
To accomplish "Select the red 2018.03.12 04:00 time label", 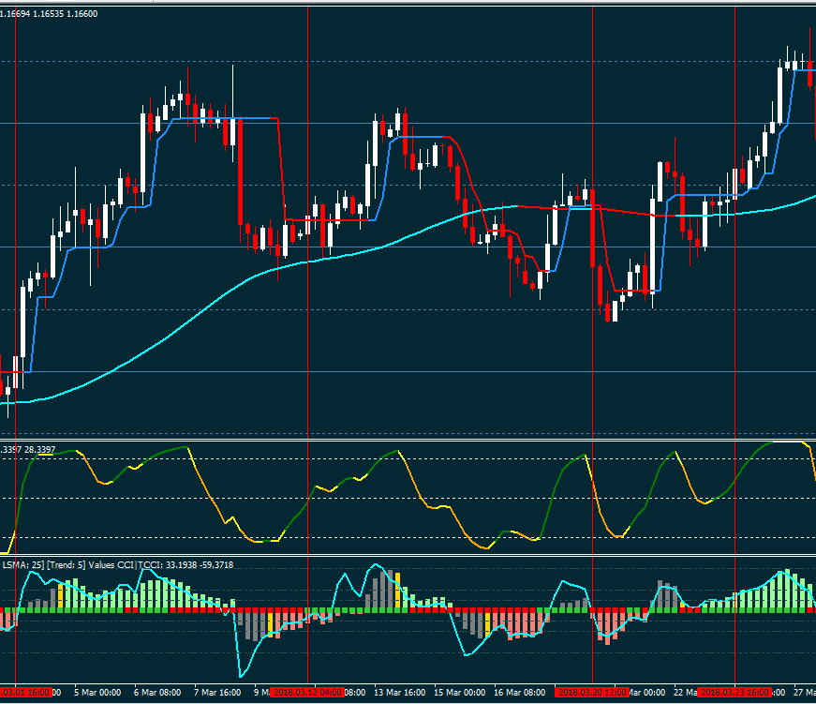I will pyautogui.click(x=307, y=693).
